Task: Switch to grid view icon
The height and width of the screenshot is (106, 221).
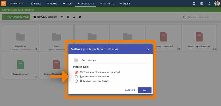Action: [68, 17]
